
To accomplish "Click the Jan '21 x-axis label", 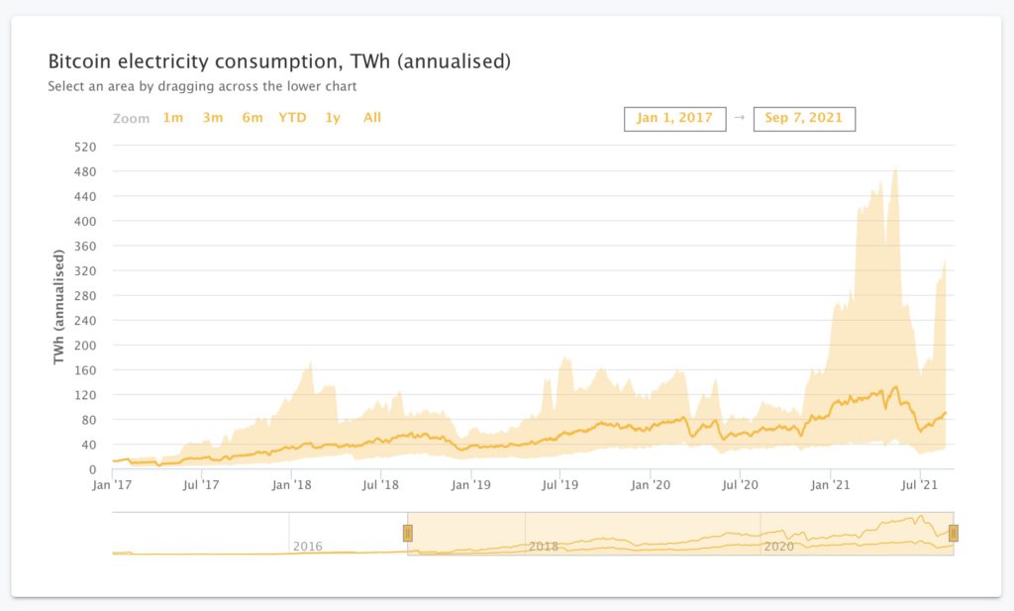I will click(x=831, y=485).
